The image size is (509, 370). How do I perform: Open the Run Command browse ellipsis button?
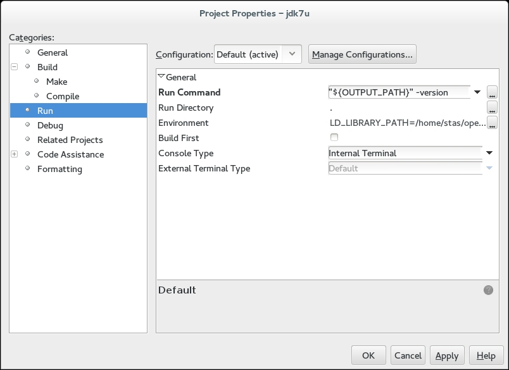coord(493,93)
